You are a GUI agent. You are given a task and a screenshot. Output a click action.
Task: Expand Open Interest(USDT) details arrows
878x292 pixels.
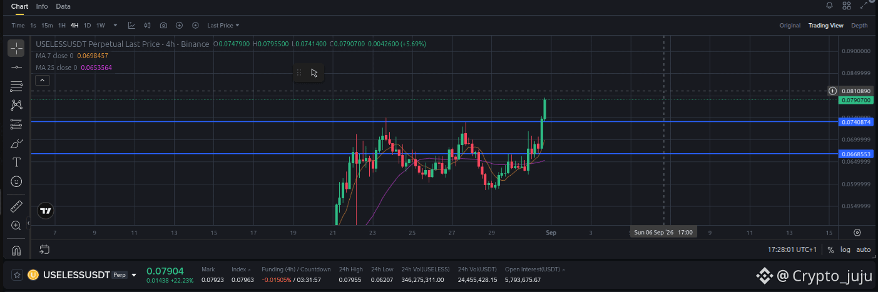click(563, 269)
